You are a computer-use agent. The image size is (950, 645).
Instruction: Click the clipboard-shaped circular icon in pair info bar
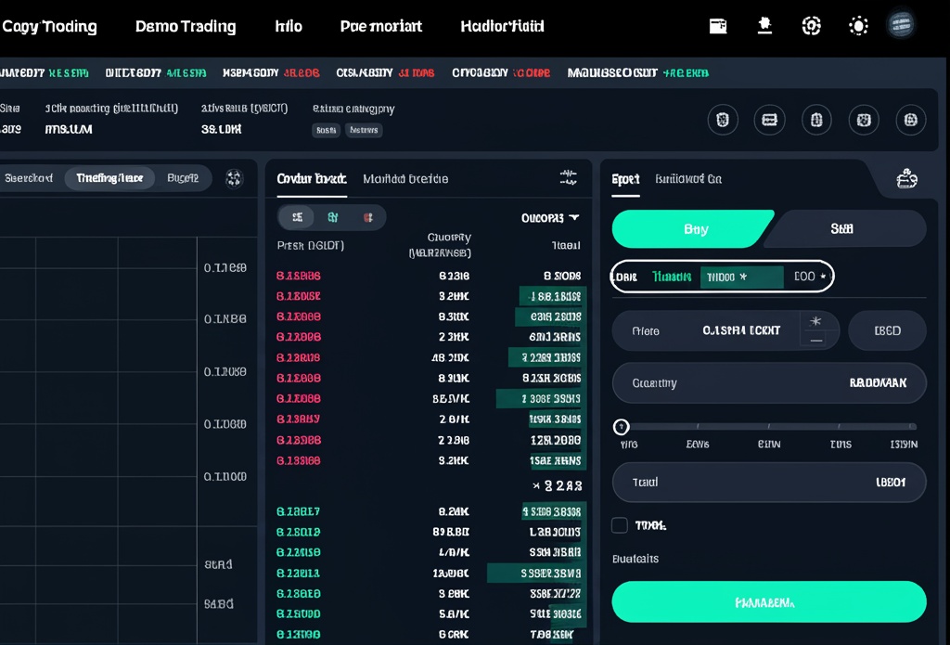tap(816, 120)
